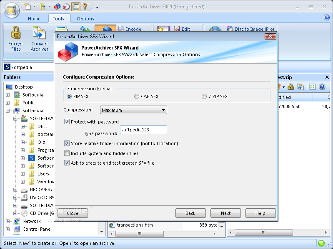Click Disc to Image (Pro) ribbon button
The image size is (333, 249).
250,29
